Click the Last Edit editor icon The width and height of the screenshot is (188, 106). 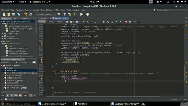[x=67, y=22]
